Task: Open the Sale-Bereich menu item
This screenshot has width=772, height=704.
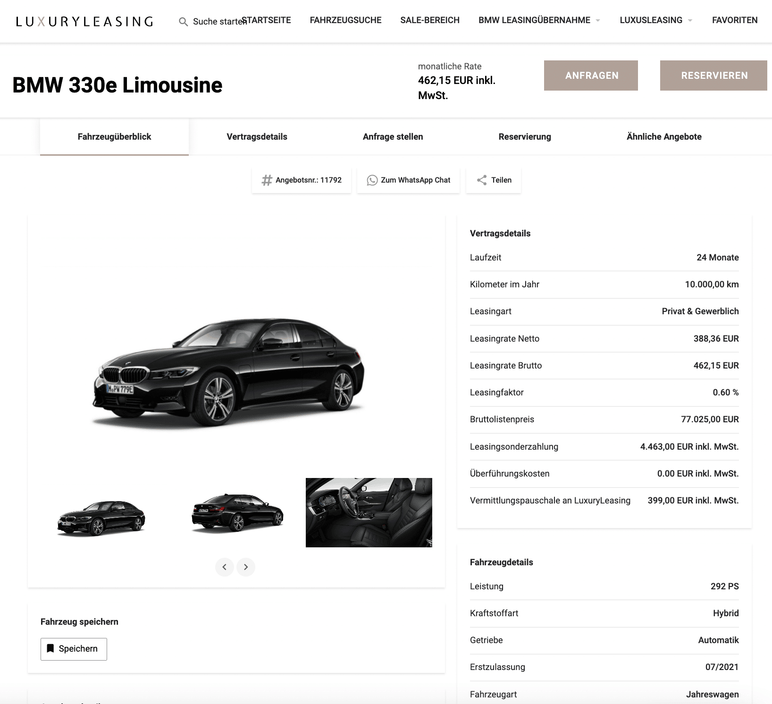Action: (x=430, y=20)
